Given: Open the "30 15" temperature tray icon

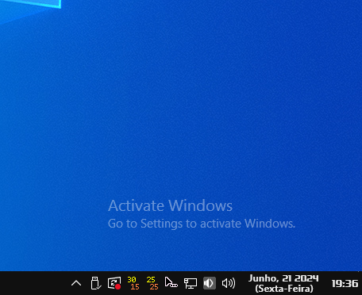Looking at the screenshot, I should (x=133, y=283).
